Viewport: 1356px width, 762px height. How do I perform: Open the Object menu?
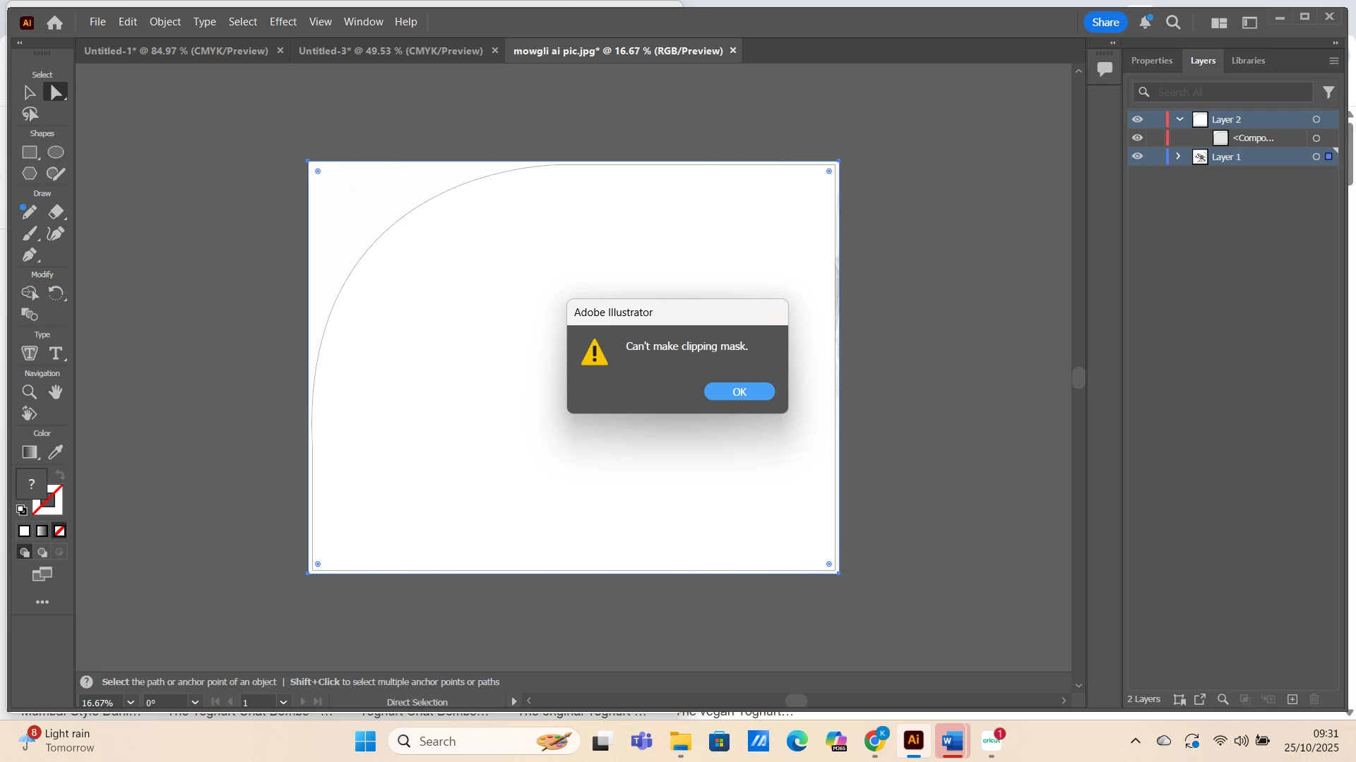coord(165,22)
